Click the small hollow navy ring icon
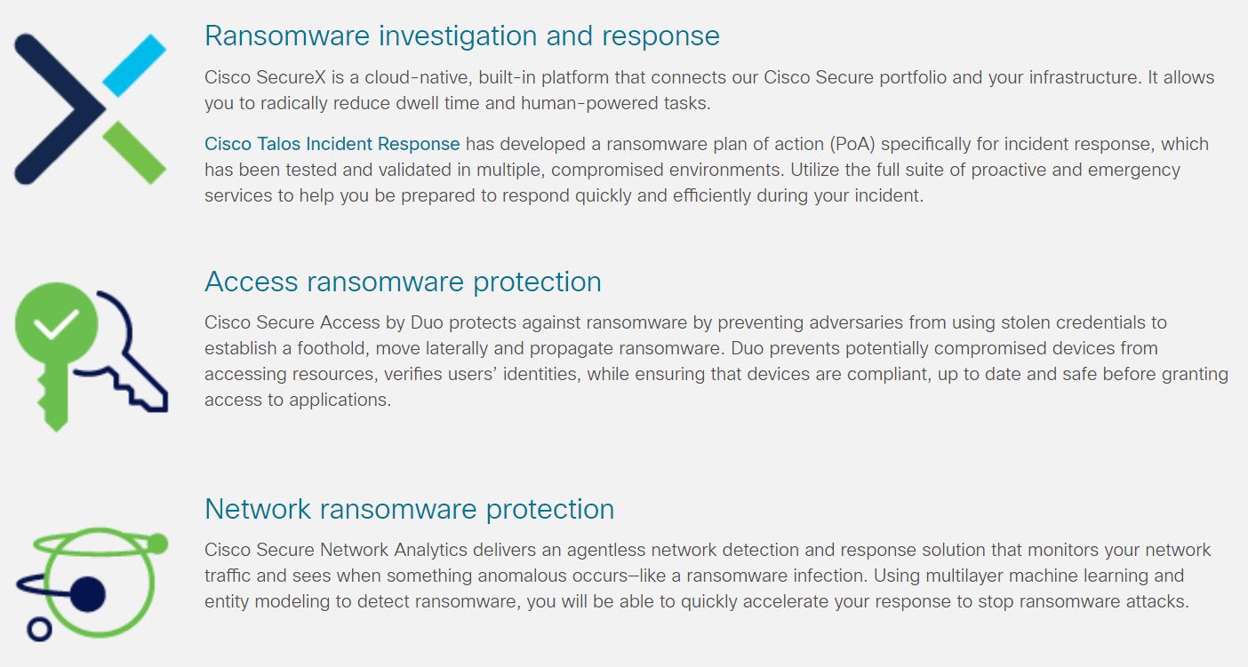The height and width of the screenshot is (667, 1248). (x=39, y=630)
